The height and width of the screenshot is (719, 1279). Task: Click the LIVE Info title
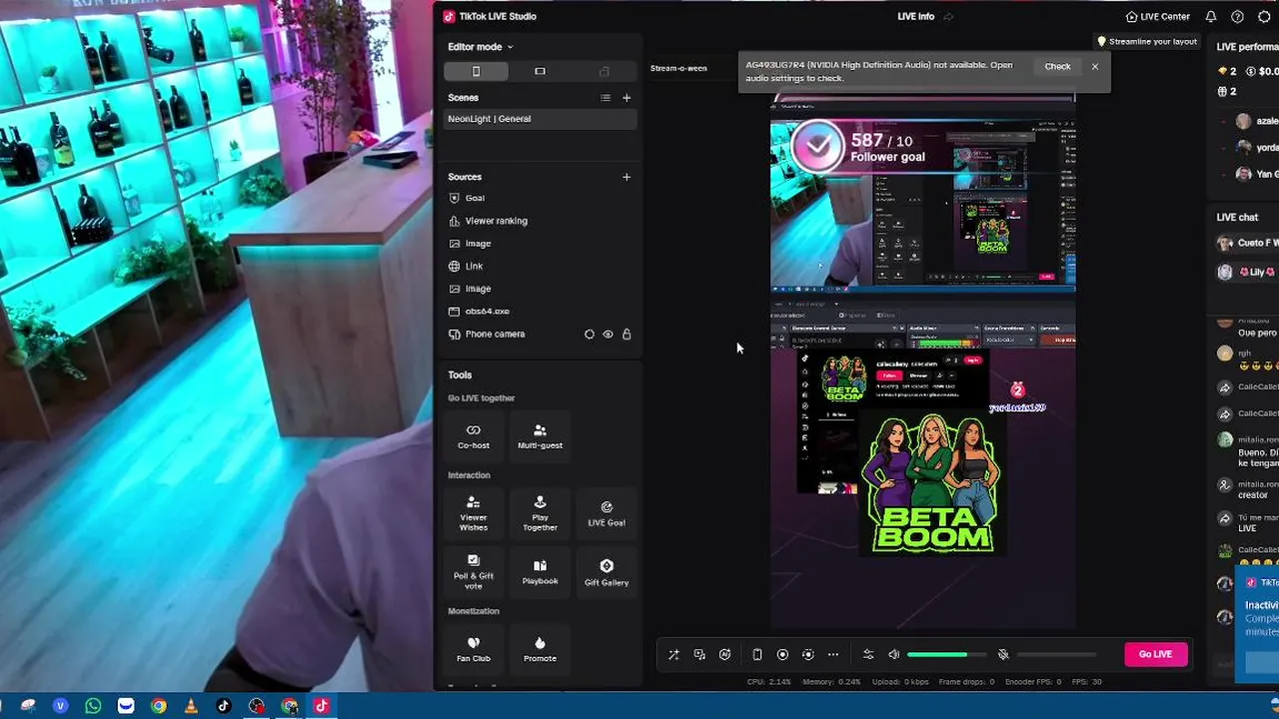pyautogui.click(x=915, y=17)
